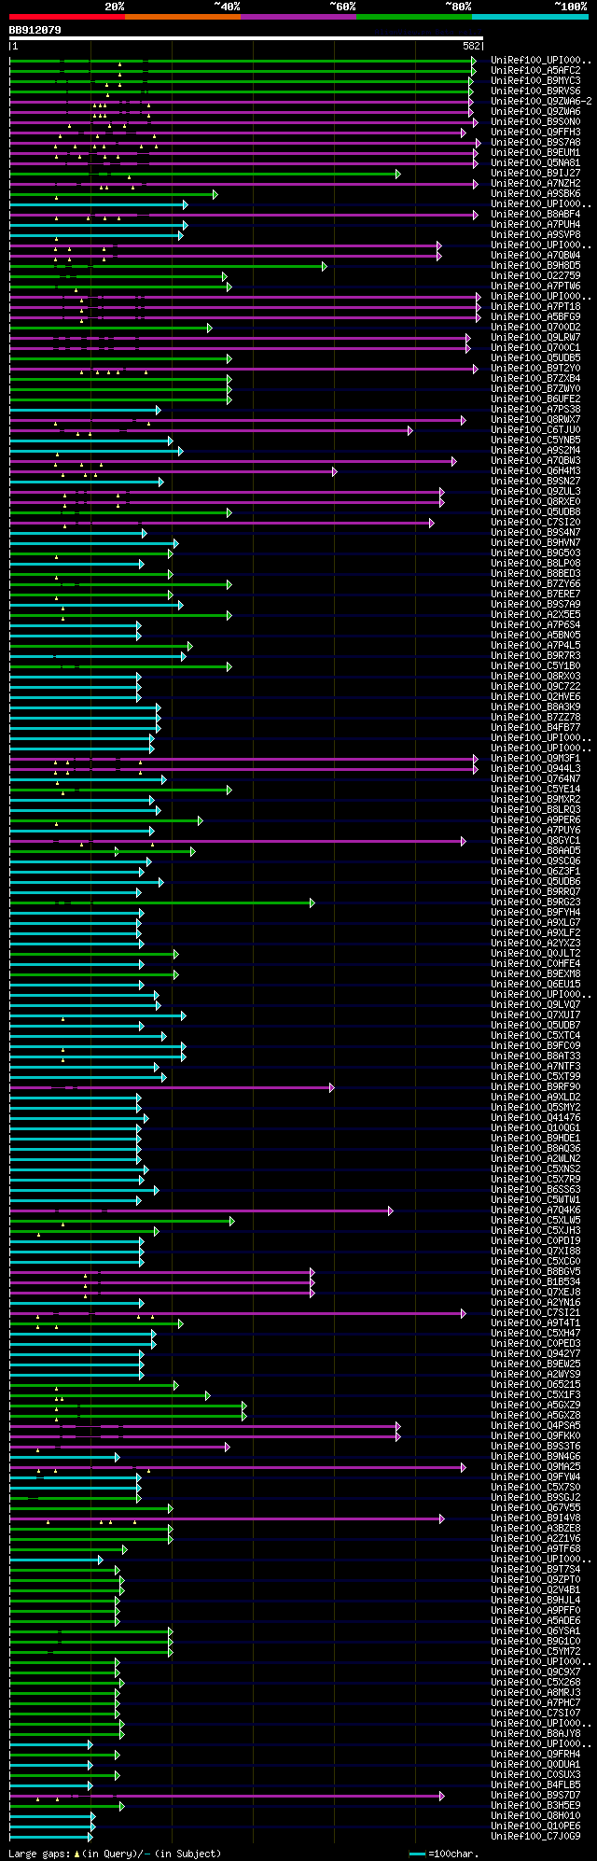This screenshot has width=597, height=1861.
Task: Open hit UniRef100_B9S7A8
Action: [535, 142]
